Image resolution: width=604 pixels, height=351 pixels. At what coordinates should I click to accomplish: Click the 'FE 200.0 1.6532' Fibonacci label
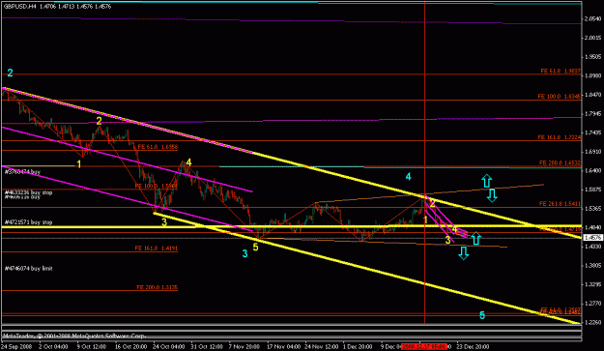click(560, 163)
